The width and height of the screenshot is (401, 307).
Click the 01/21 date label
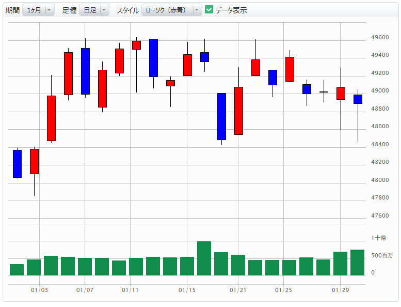[x=238, y=290]
